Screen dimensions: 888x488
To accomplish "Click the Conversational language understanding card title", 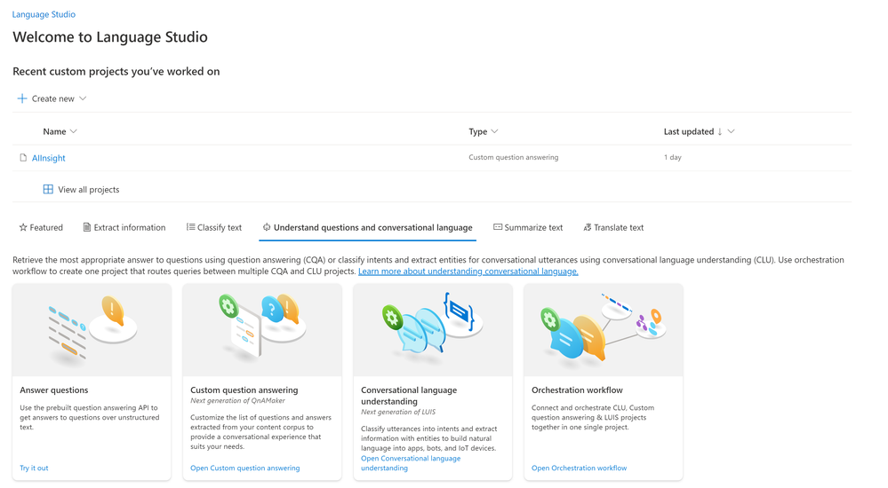I will 409,396.
